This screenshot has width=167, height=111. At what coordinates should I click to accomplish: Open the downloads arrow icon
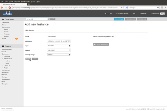pos(162,8)
